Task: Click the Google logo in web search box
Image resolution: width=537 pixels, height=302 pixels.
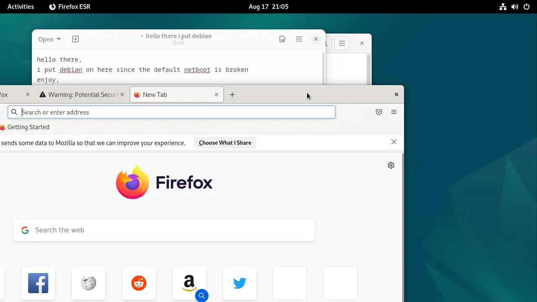Action: click(x=25, y=230)
